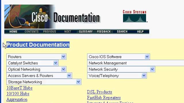Open the DSL Products link
This screenshot has height=103, width=184.
(x=99, y=92)
